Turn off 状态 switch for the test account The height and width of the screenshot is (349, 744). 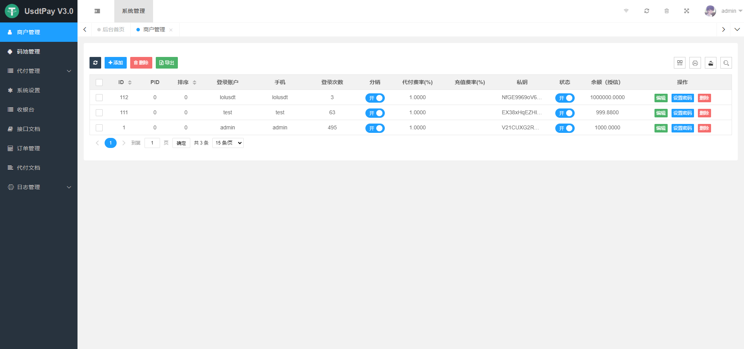565,113
